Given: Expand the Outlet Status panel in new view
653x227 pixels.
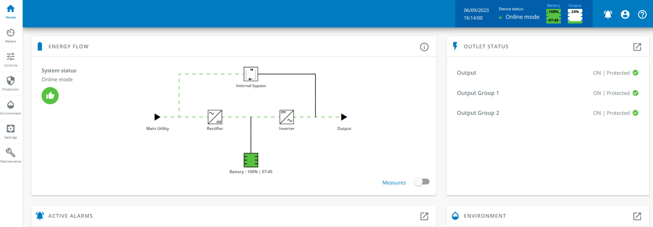Looking at the screenshot, I should [637, 47].
